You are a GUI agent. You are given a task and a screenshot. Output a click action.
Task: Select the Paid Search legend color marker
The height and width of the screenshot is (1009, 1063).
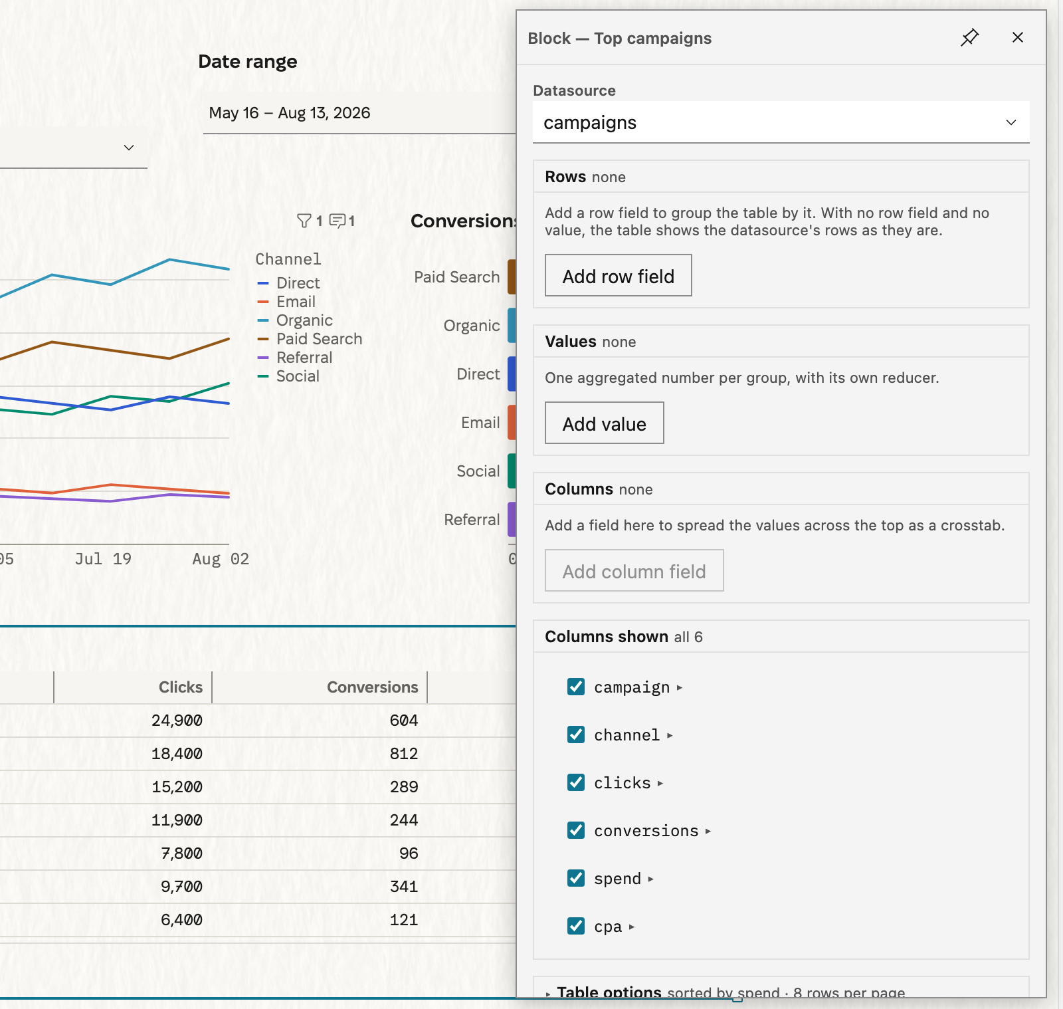pos(263,339)
